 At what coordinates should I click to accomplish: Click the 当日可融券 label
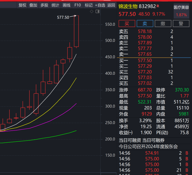pyautogui.click(x=153, y=140)
